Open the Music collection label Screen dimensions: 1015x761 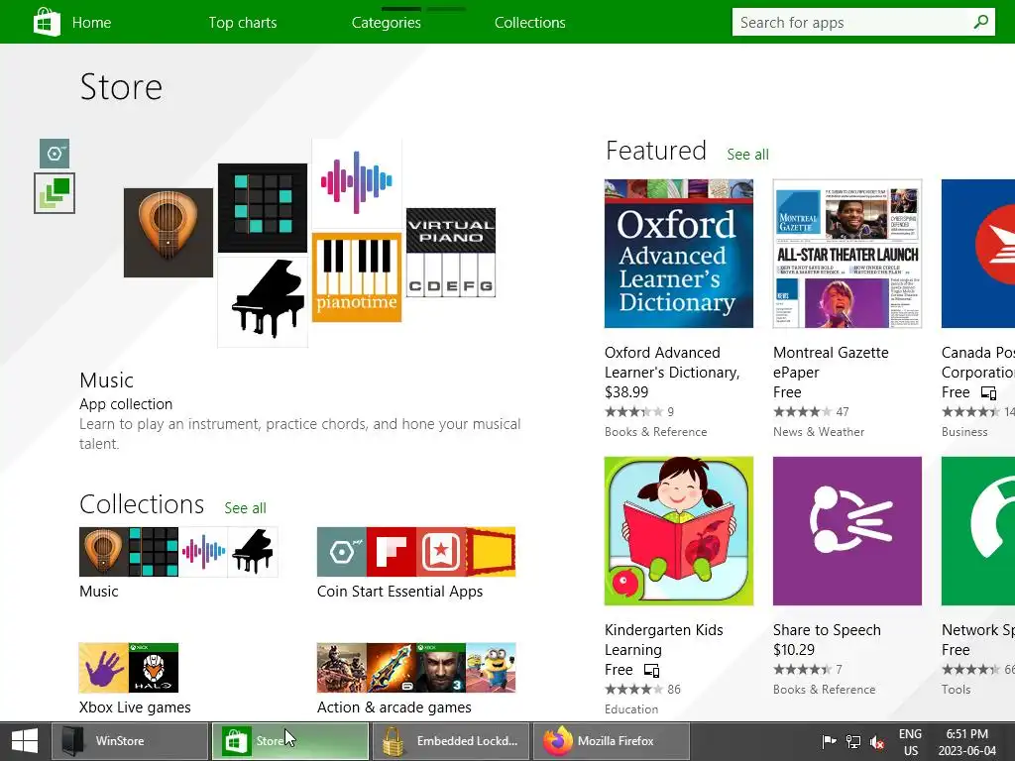pyautogui.click(x=98, y=592)
